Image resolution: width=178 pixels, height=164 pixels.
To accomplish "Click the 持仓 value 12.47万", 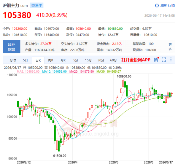I will click(113, 35).
